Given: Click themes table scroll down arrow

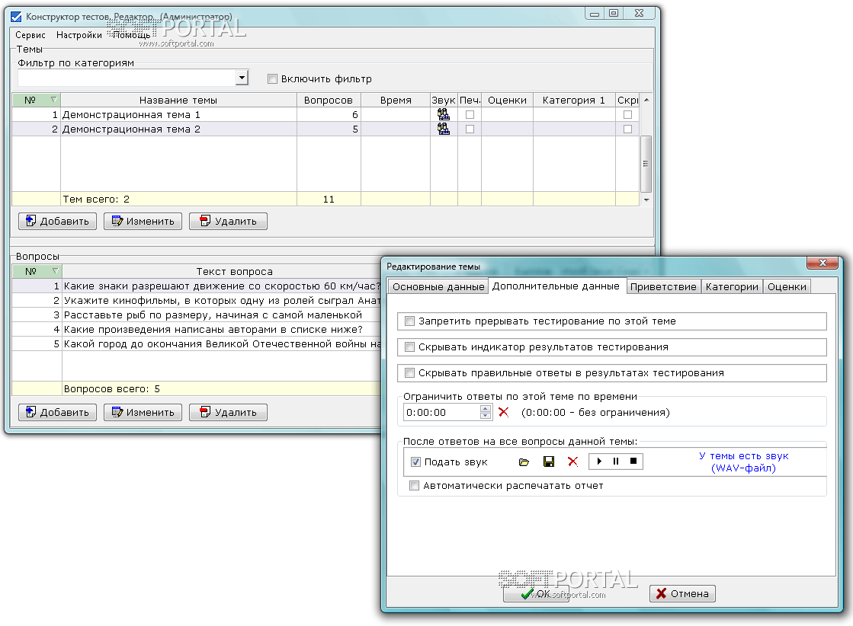Looking at the screenshot, I should click(646, 200).
